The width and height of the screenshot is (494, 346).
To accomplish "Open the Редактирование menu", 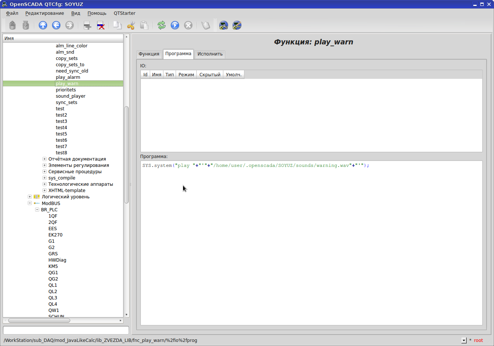I will [x=44, y=13].
